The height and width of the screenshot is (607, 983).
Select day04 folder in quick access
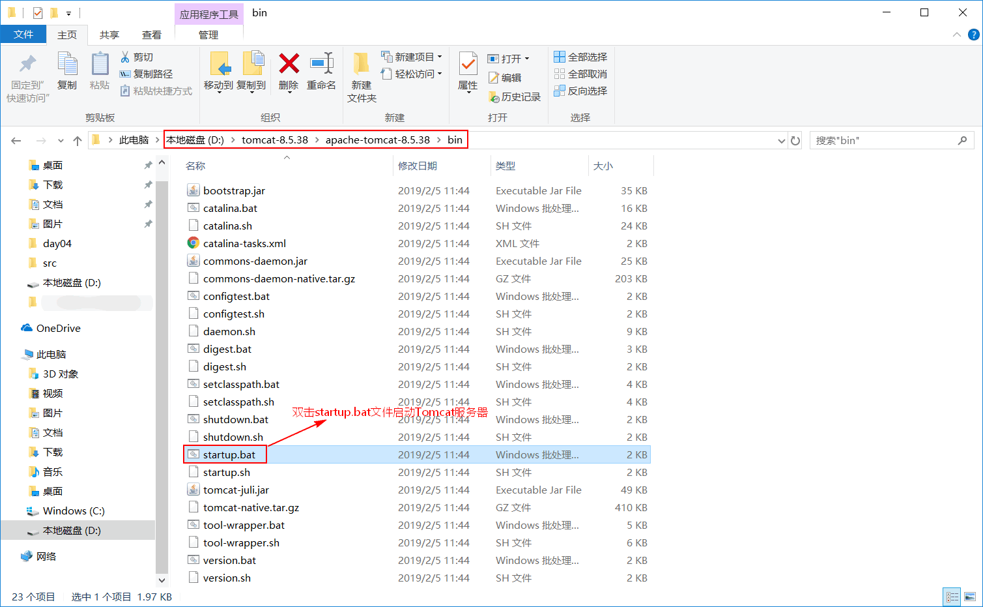tap(50, 244)
